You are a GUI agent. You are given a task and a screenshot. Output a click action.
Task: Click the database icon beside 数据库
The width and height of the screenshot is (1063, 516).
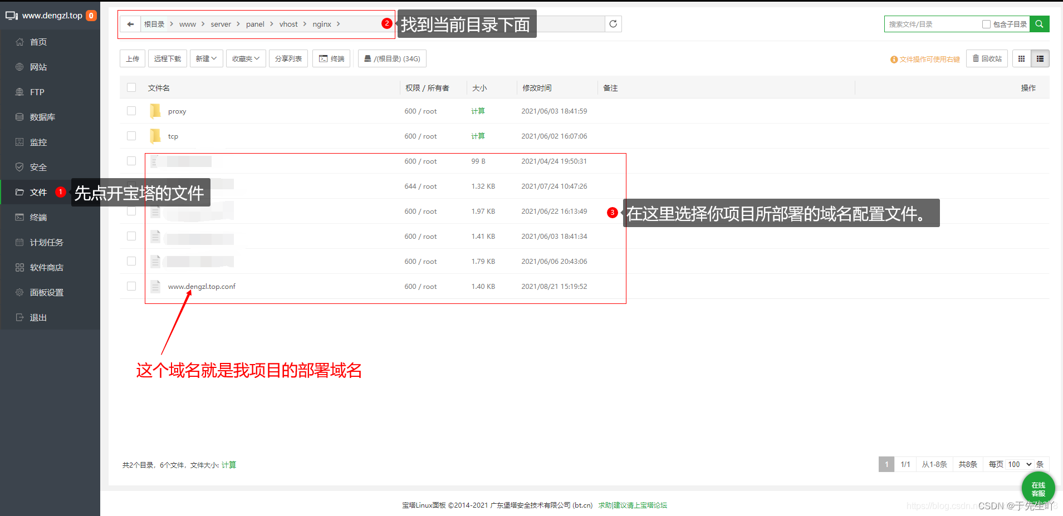pyautogui.click(x=19, y=117)
